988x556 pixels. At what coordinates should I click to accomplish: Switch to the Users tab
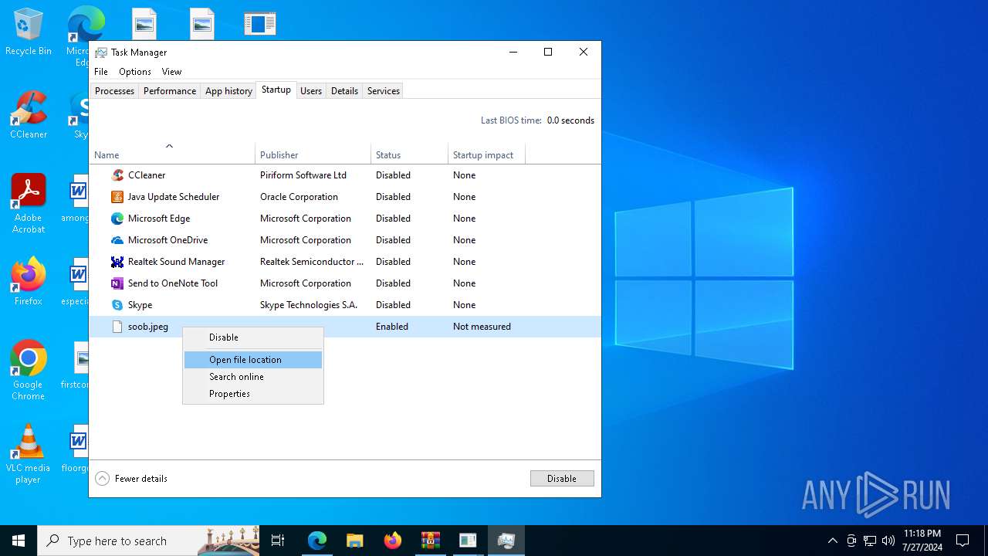pos(311,91)
